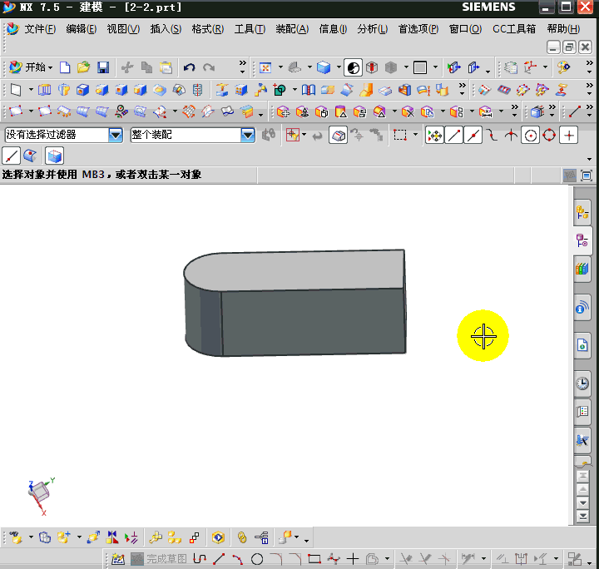Expand standard toolbar overflow chevron after Redo
Viewport: 599px width, 569px height.
click(x=243, y=67)
